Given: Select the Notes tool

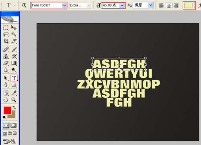Looking at the screenshot, I should (6, 93).
